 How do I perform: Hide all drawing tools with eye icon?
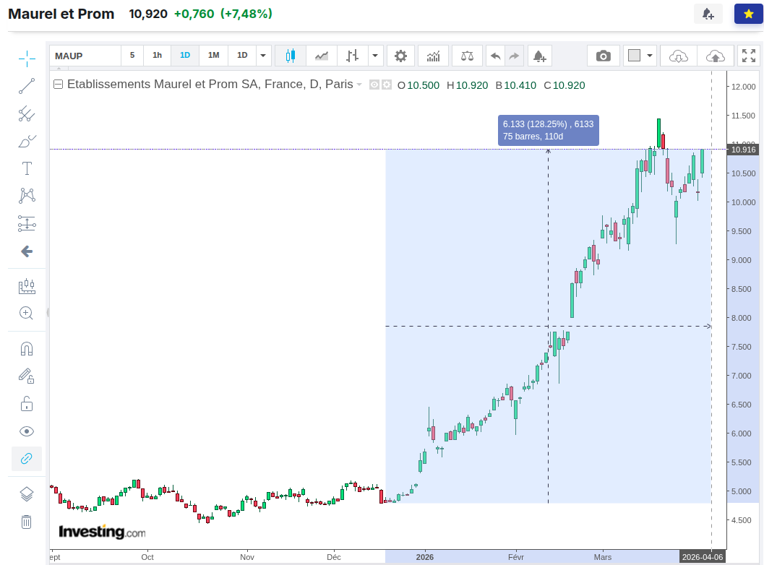pos(27,431)
